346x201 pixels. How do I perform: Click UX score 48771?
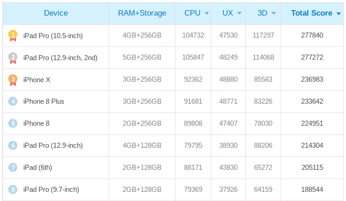(228, 101)
